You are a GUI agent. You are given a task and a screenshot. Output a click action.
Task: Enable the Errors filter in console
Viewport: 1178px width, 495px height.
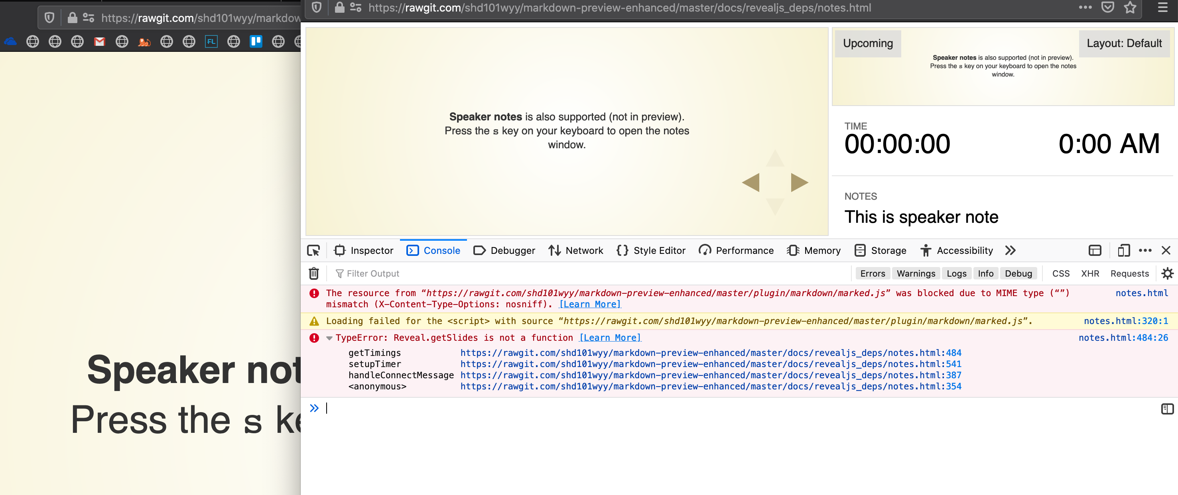click(x=873, y=273)
